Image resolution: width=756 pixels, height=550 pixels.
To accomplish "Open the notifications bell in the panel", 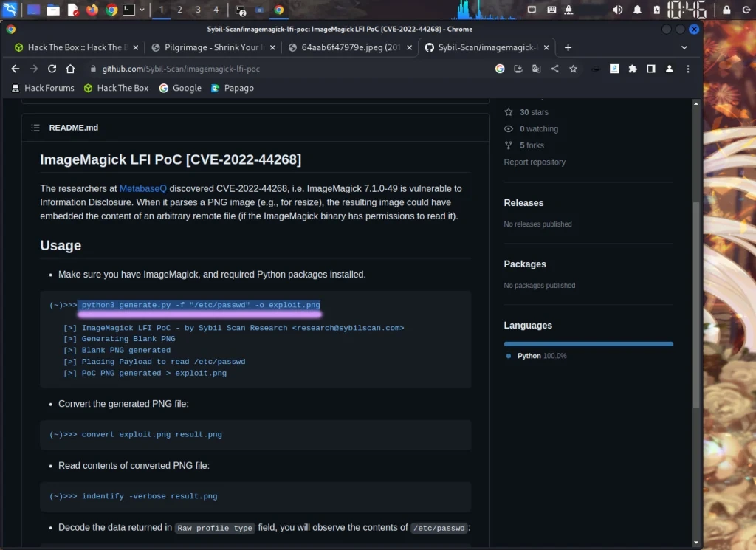I will [x=637, y=10].
